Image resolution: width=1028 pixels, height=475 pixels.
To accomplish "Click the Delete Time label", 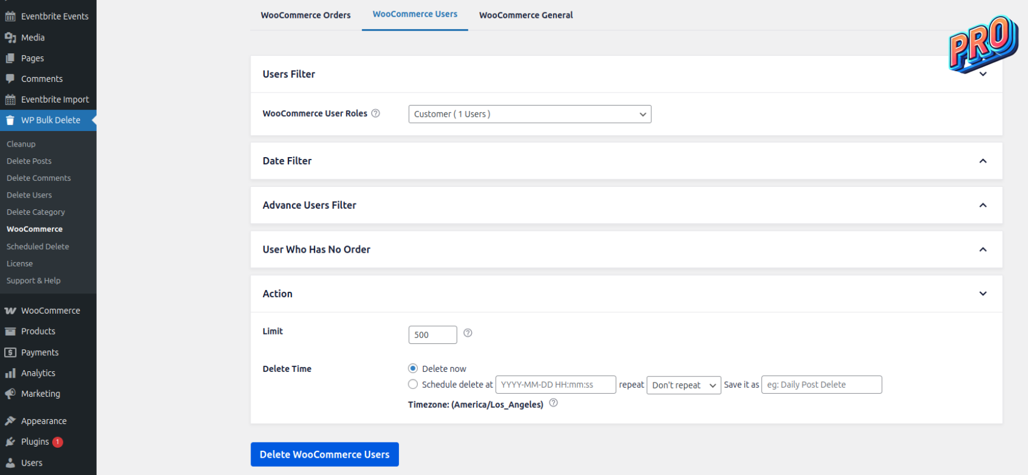I will click(x=287, y=369).
